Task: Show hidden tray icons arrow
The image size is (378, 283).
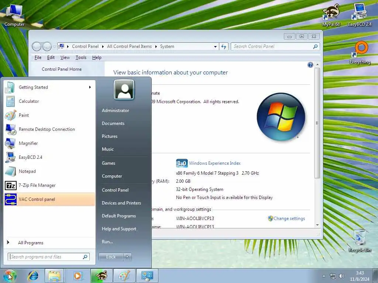Action: tap(324, 276)
